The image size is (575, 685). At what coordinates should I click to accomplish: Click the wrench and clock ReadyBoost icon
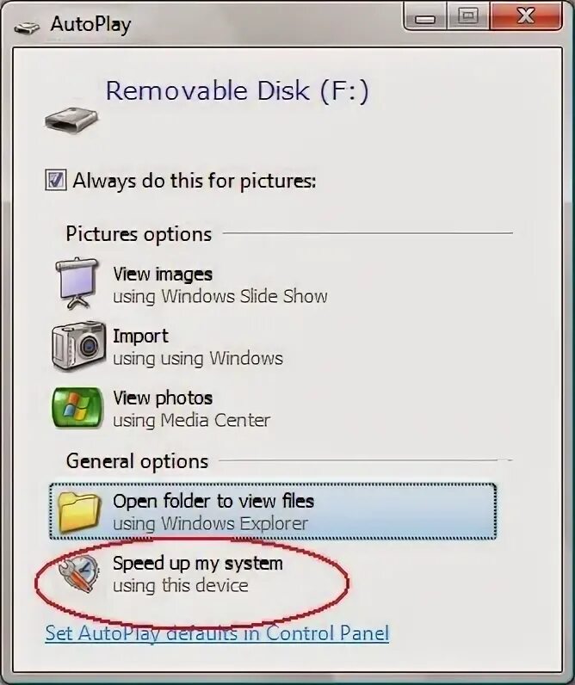click(x=79, y=574)
